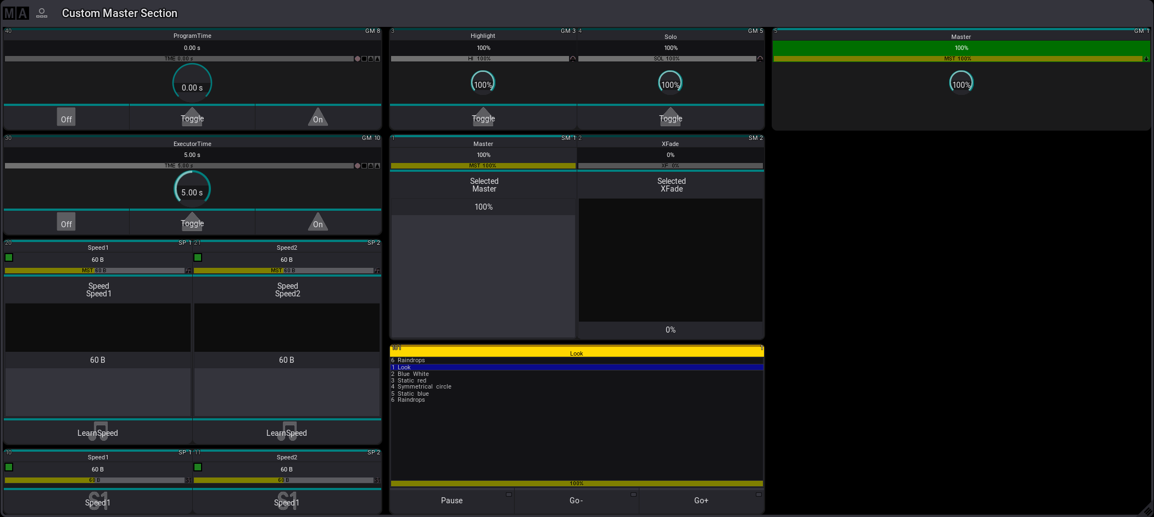This screenshot has width=1154, height=517.
Task: Pause the Look sequence
Action: pyautogui.click(x=451, y=501)
